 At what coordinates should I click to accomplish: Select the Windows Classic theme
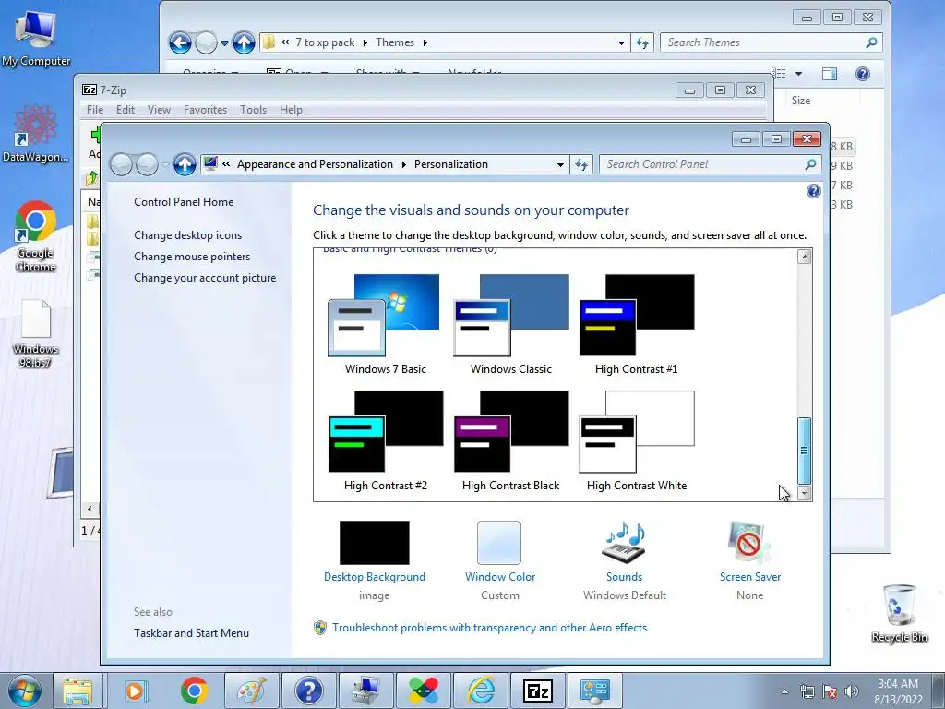click(510, 324)
